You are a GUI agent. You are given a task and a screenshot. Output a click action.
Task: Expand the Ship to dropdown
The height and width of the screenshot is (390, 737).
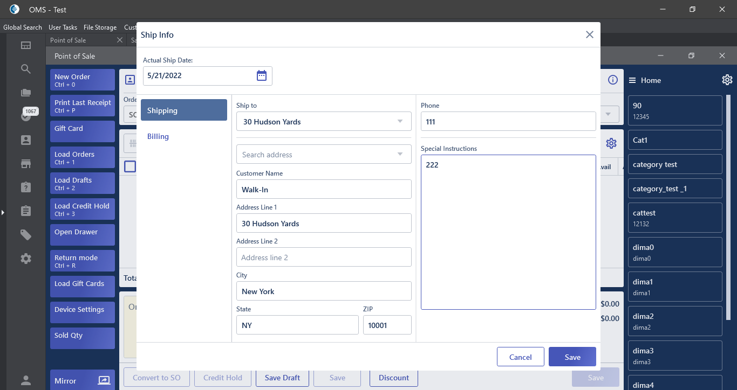pyautogui.click(x=400, y=121)
